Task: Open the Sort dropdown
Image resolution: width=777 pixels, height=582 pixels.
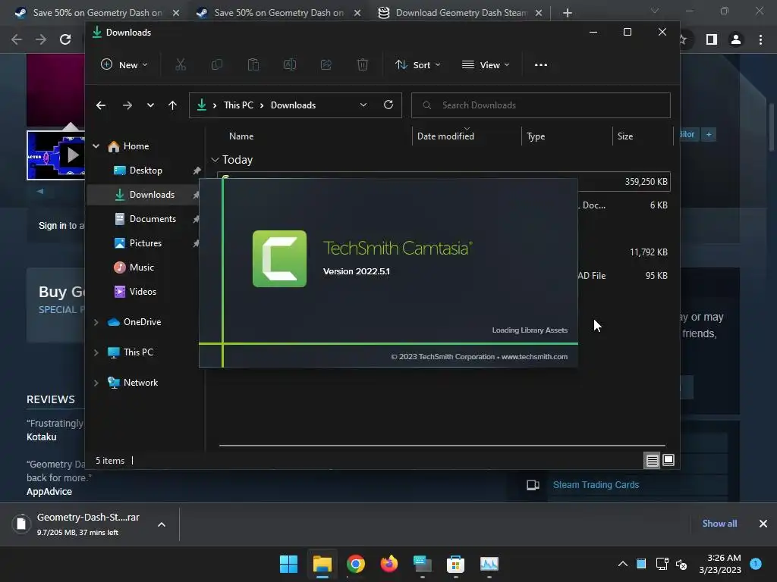Action: [418, 65]
